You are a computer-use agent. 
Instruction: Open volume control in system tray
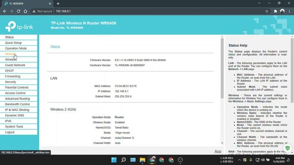point(263,160)
